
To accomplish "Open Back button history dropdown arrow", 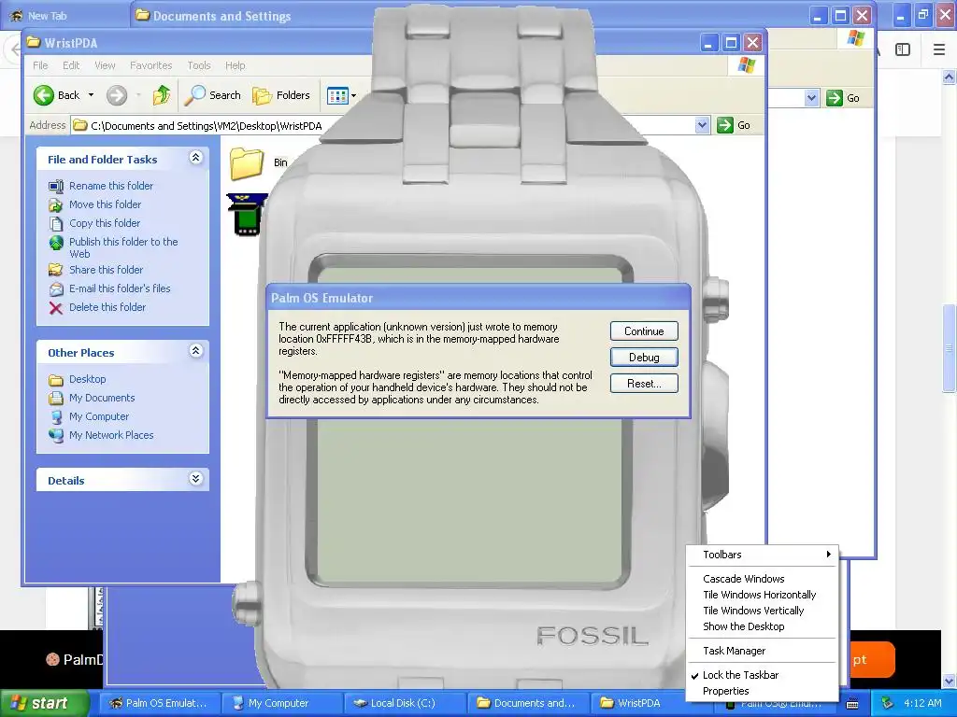I will point(91,95).
